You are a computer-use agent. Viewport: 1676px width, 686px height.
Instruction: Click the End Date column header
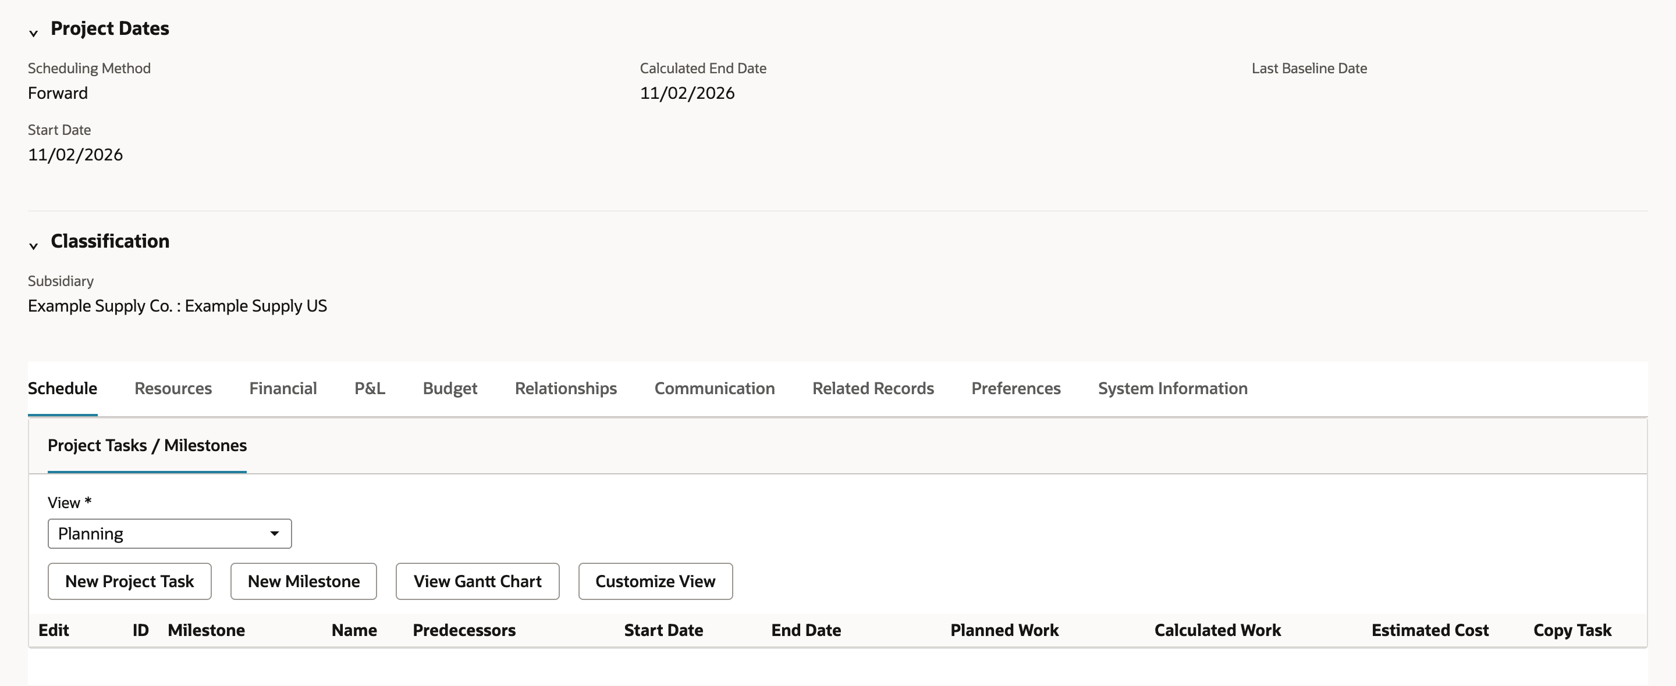point(806,630)
